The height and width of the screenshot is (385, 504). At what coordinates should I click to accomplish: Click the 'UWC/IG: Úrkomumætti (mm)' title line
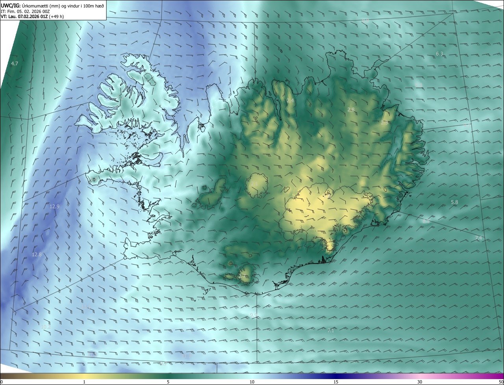coord(52,6)
